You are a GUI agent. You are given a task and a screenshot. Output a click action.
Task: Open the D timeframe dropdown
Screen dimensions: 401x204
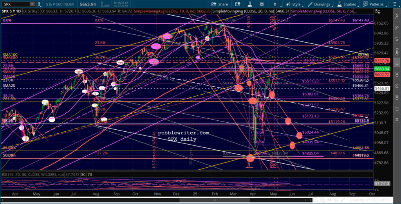tap(275, 4)
